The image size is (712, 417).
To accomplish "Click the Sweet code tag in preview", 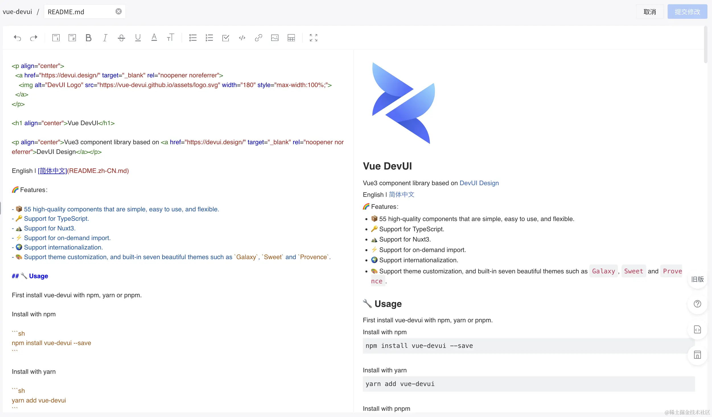I will pyautogui.click(x=633, y=271).
